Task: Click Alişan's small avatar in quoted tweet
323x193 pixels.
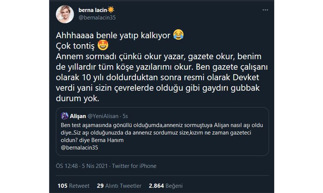Action: point(64,116)
